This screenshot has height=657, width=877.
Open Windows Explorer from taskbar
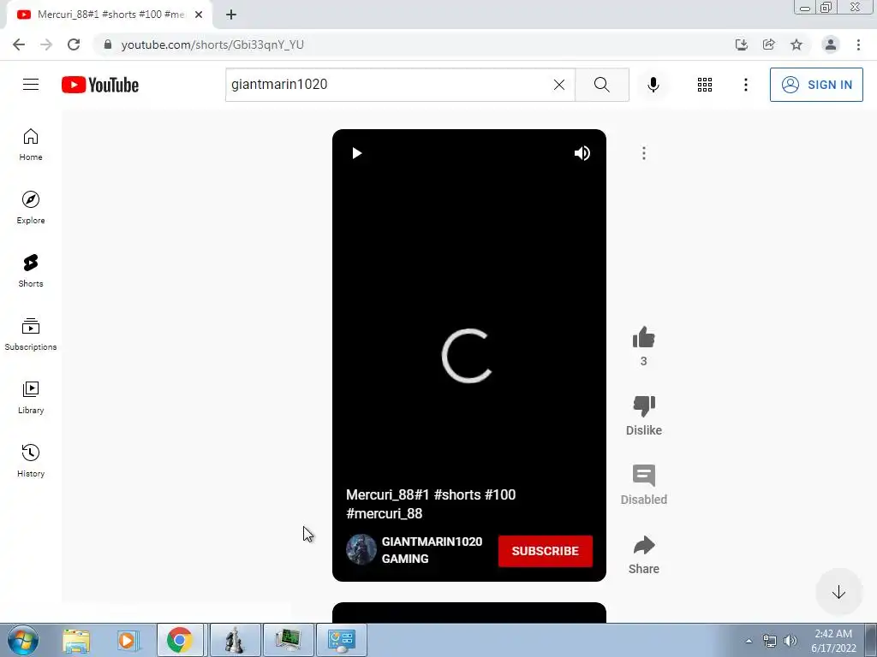pos(75,640)
